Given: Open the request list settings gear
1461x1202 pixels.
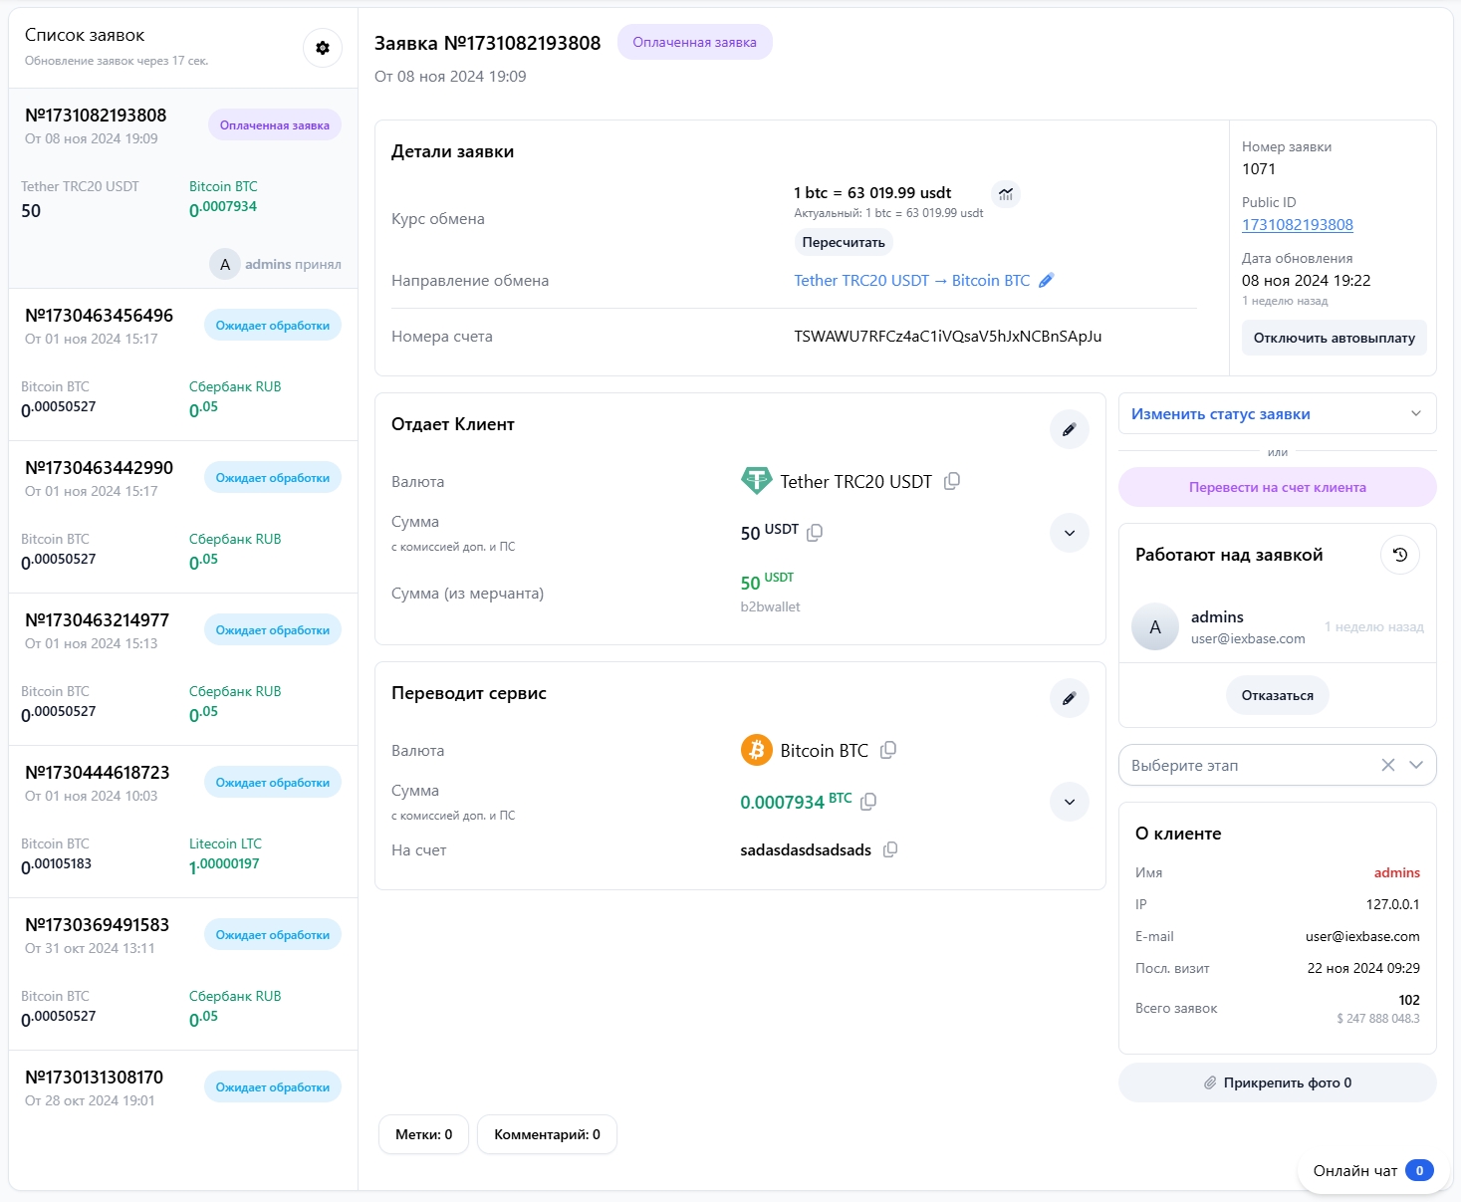Looking at the screenshot, I should pyautogui.click(x=323, y=48).
